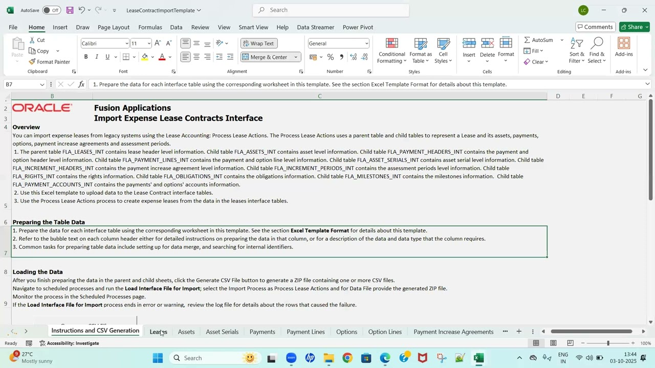Click the Cut scissors icon

pyautogui.click(x=32, y=40)
